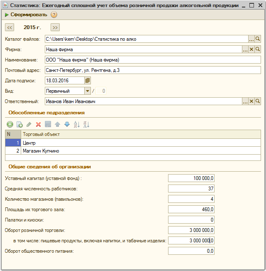Viewport: 266px width, 271px height.
Task: Sort descending in the subdivisions toolbar
Action: pos(86,124)
